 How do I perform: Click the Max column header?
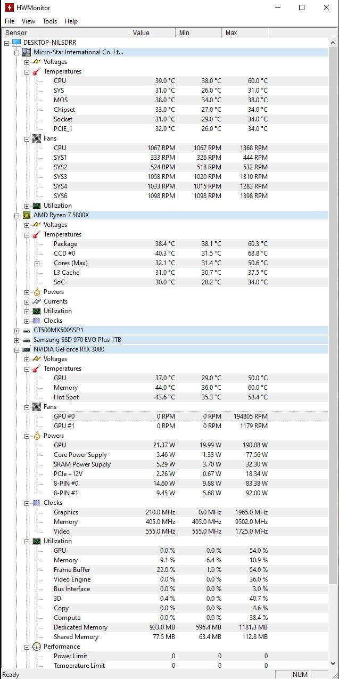click(245, 32)
